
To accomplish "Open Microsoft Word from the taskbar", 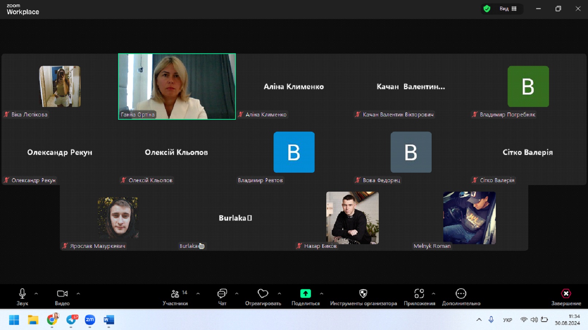I will pos(109,320).
